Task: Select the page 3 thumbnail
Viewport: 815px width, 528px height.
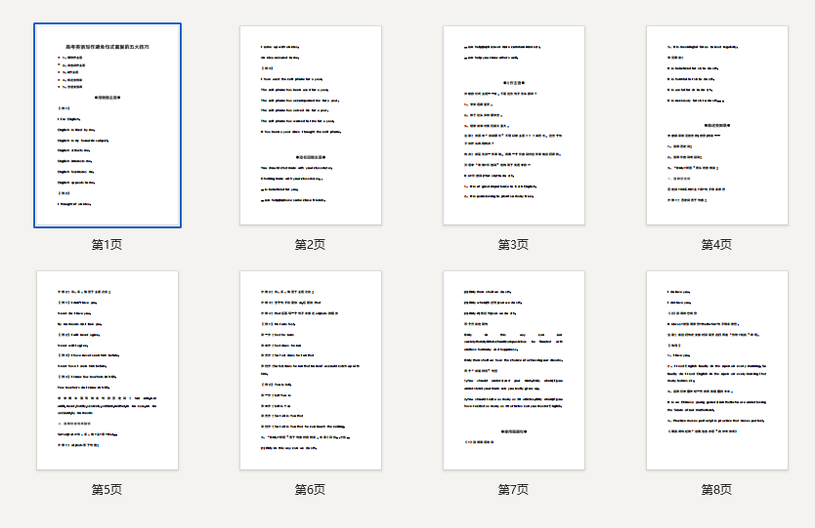Action: 514,125
